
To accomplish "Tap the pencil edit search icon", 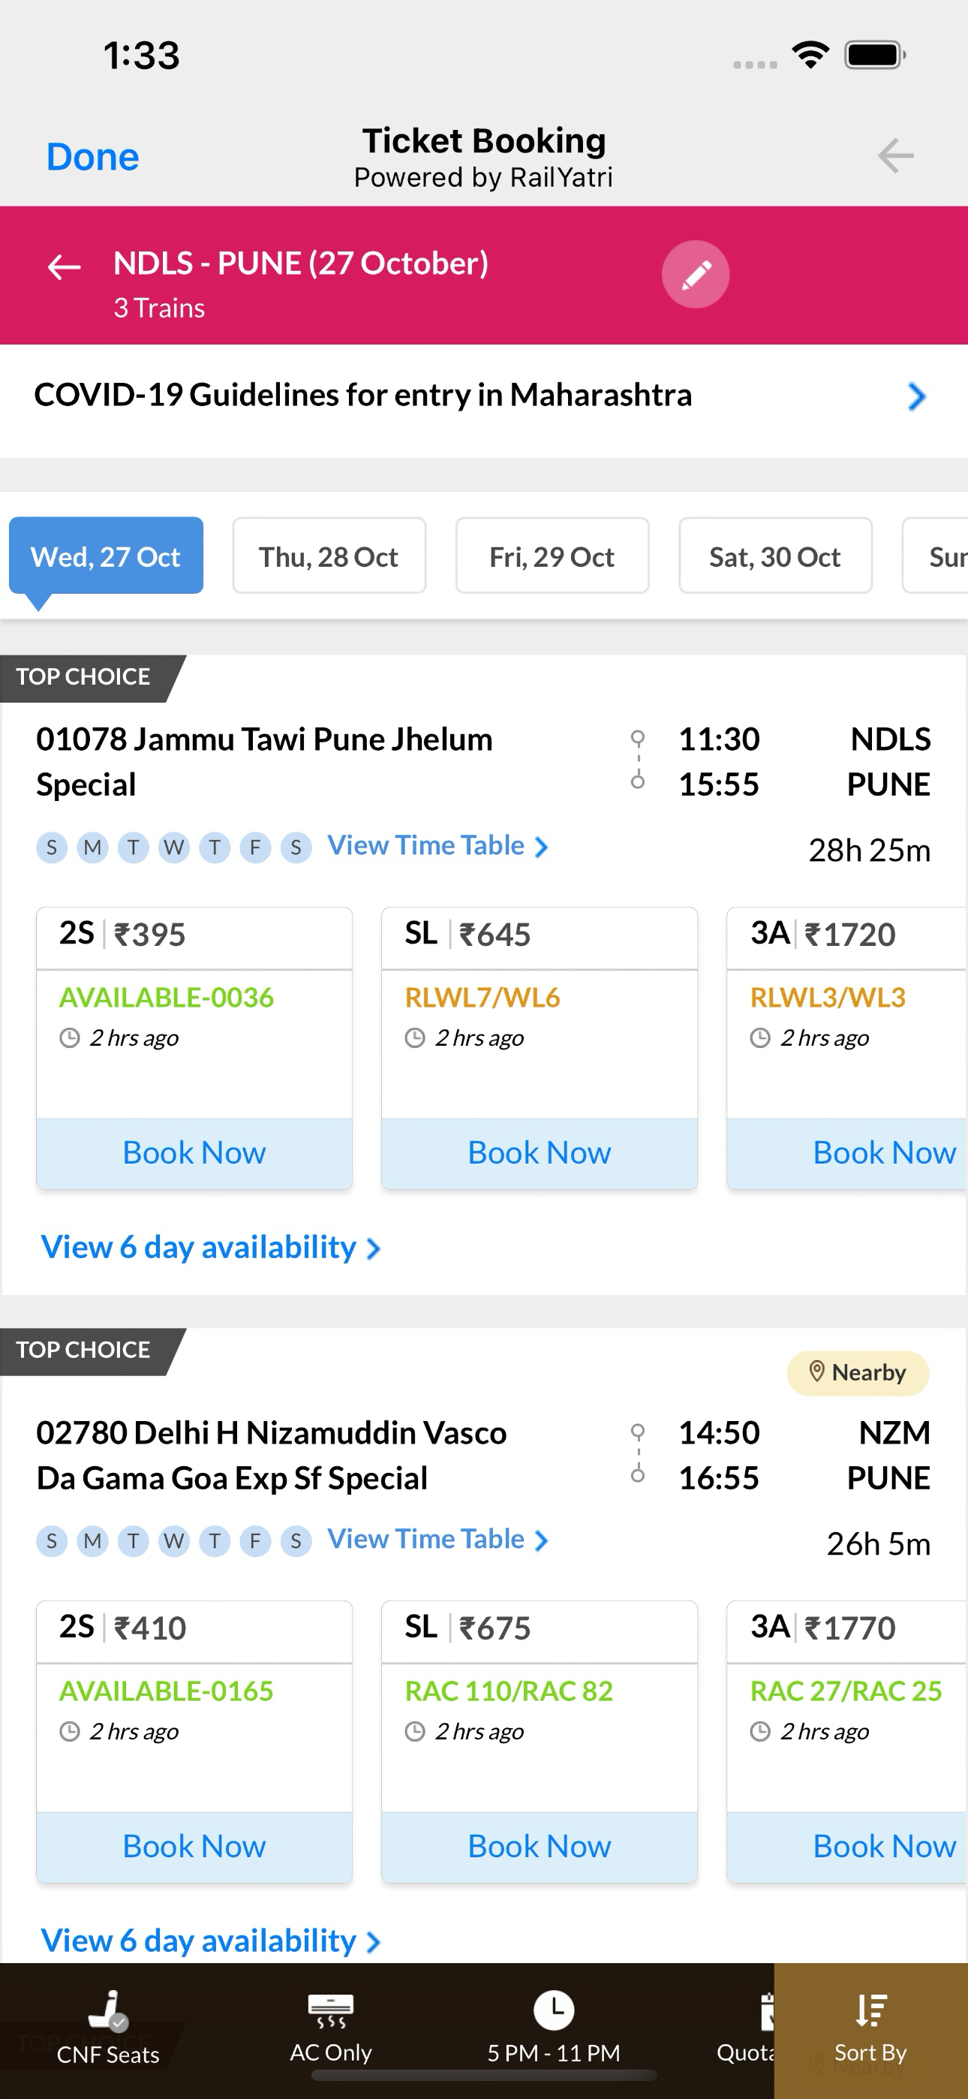I will (x=695, y=274).
